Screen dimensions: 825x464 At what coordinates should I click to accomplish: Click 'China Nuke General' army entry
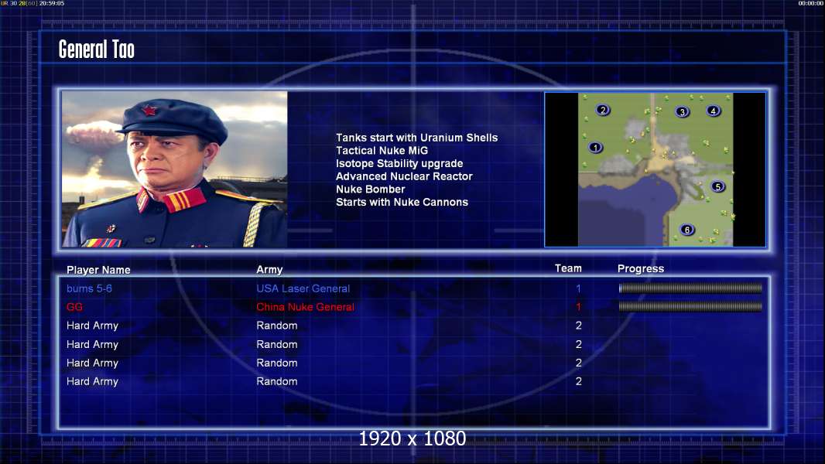(x=305, y=307)
